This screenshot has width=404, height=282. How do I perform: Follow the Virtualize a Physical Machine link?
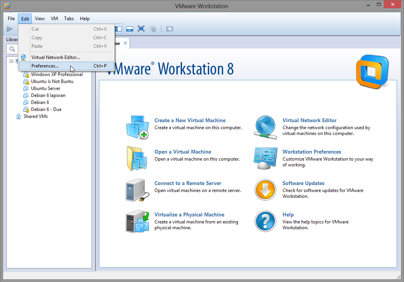click(189, 215)
